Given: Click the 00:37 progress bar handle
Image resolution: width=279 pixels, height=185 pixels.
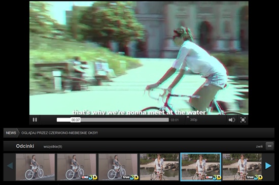Looking at the screenshot, I should click(76, 120).
